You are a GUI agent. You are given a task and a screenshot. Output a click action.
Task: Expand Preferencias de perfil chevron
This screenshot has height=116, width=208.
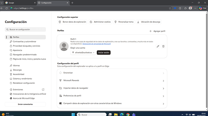pyautogui.click(x=163, y=96)
